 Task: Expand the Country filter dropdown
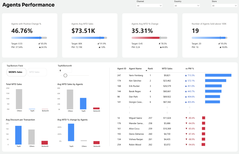[x=187, y=6]
